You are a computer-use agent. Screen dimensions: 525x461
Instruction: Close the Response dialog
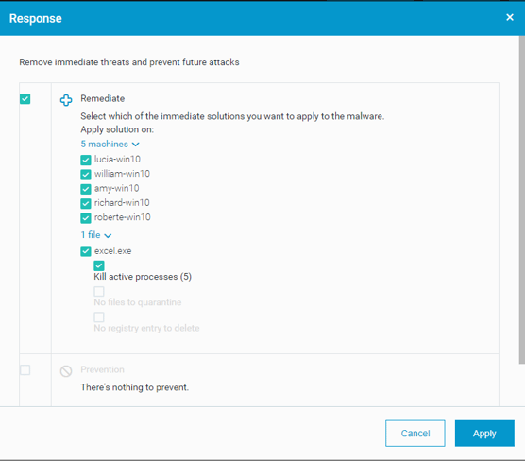510,17
